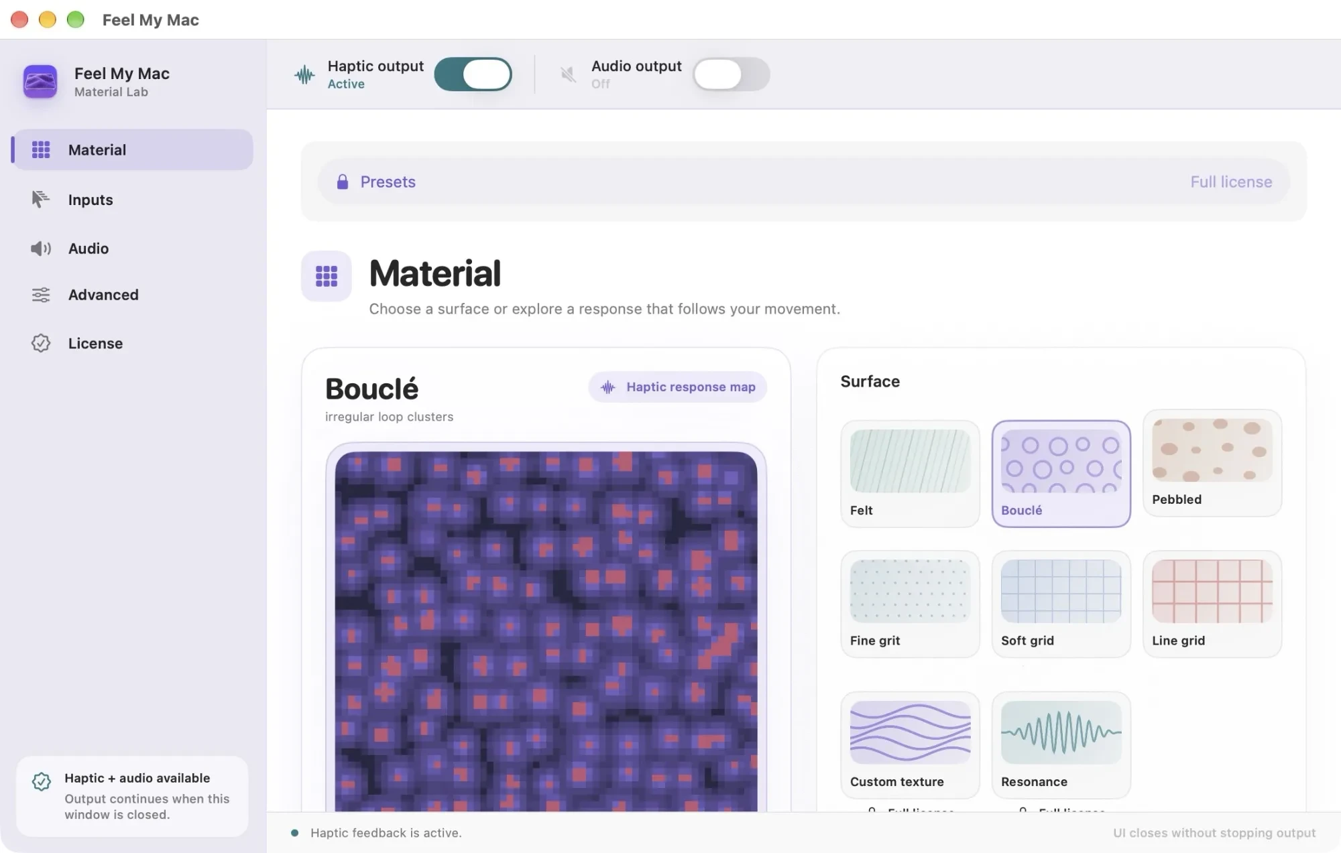Click the Inputs cursor icon in sidebar

(40, 199)
